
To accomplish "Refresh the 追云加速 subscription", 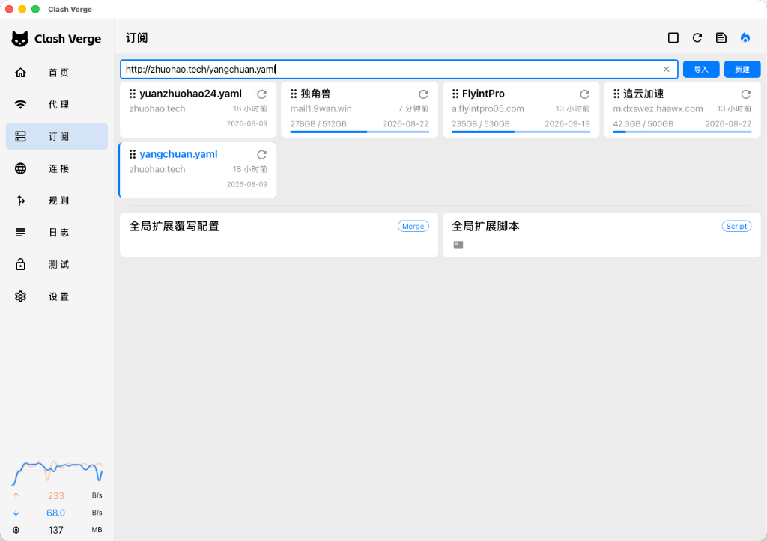I will pos(745,94).
